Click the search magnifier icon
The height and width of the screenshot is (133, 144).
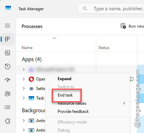point(85,9)
